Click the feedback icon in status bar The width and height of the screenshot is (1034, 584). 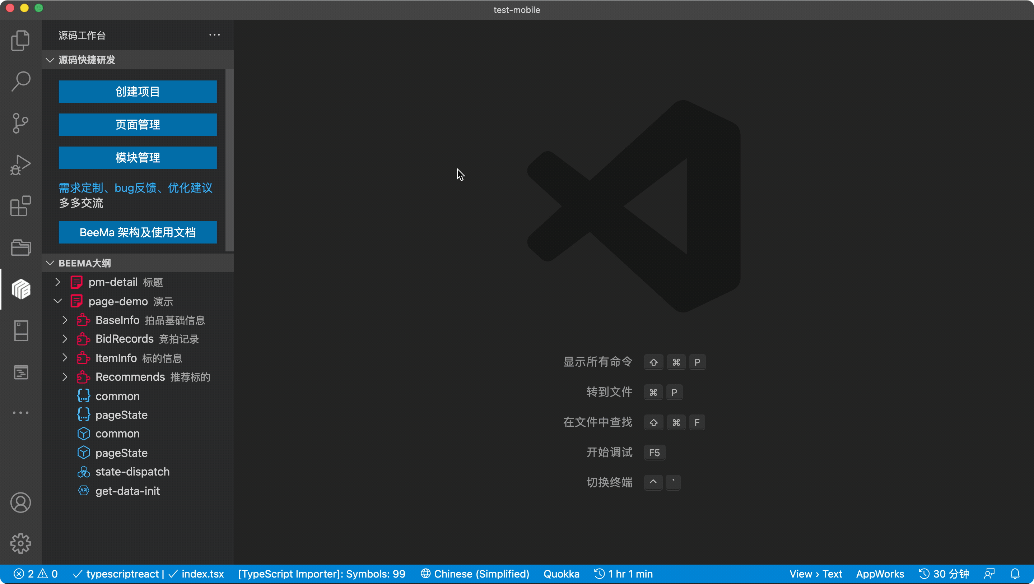point(989,574)
